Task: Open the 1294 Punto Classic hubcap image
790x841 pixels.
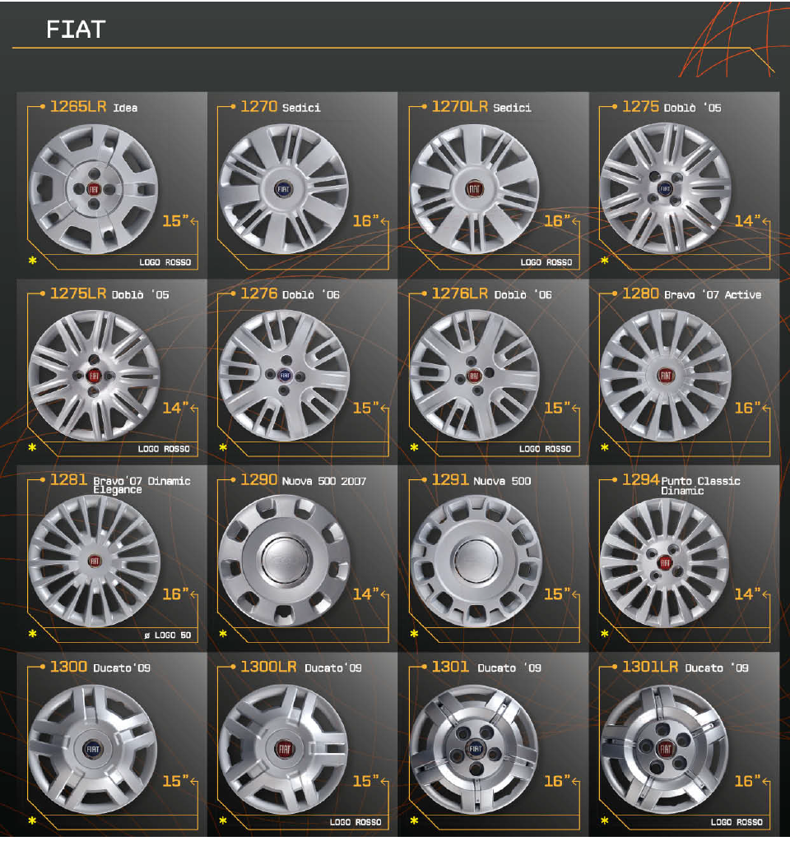Action: (x=665, y=562)
